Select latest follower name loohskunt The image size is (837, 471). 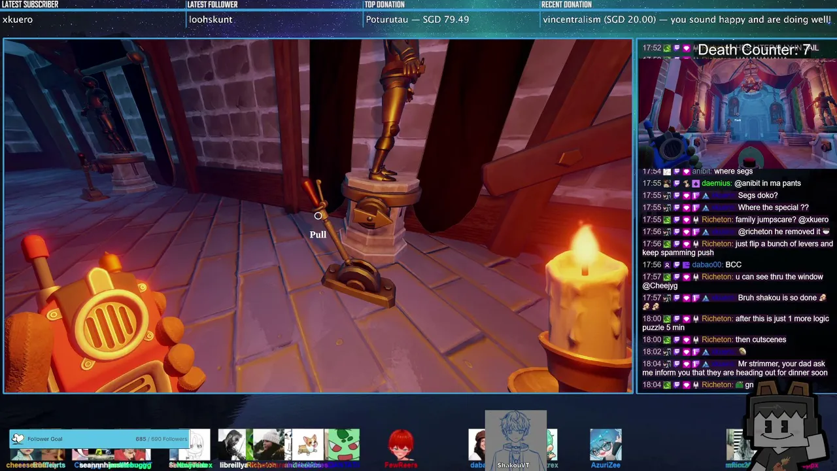(x=211, y=20)
